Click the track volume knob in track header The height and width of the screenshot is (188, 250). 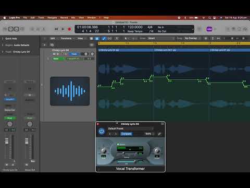tap(86, 54)
